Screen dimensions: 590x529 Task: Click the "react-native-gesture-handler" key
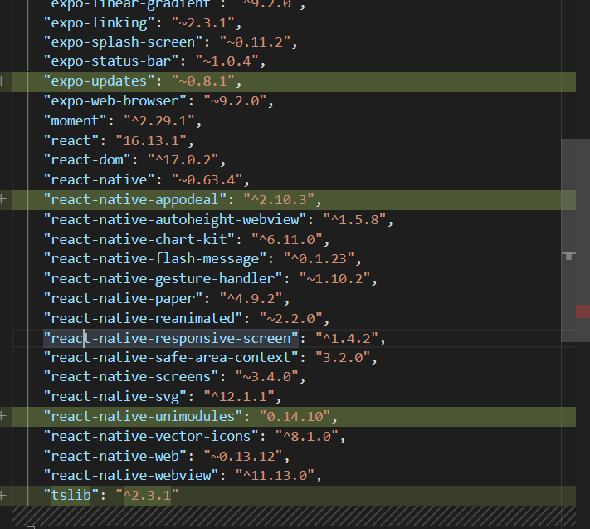coord(163,279)
